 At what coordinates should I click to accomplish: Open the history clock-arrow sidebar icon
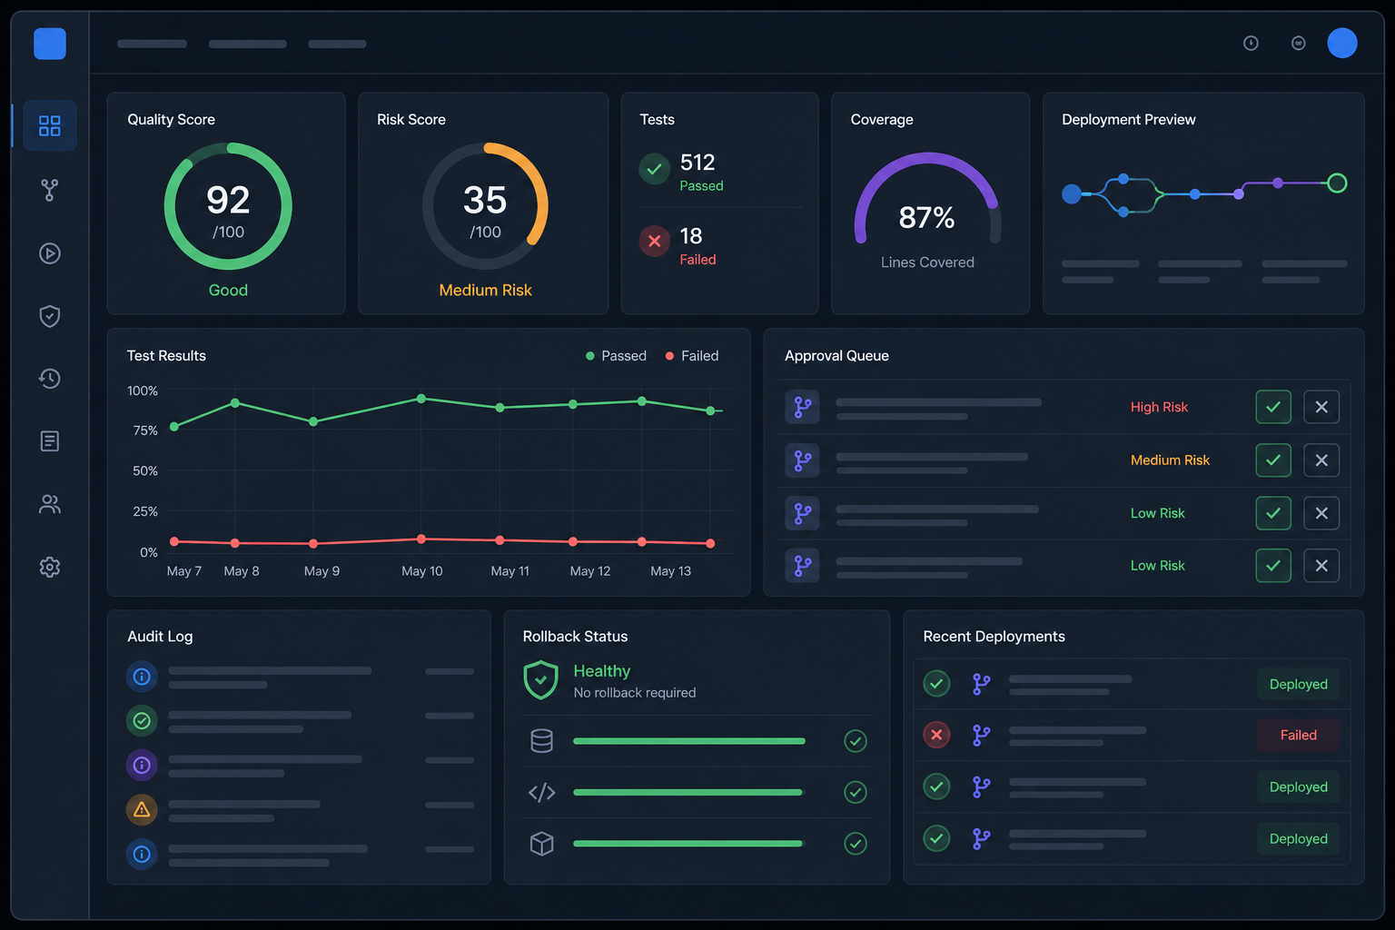(50, 379)
